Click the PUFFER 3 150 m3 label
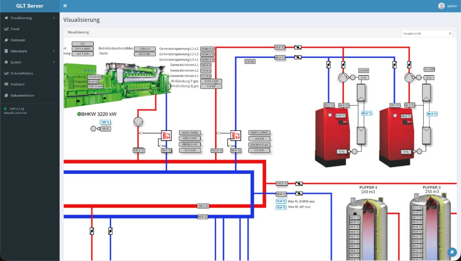The height and width of the screenshot is (261, 461). point(432,189)
